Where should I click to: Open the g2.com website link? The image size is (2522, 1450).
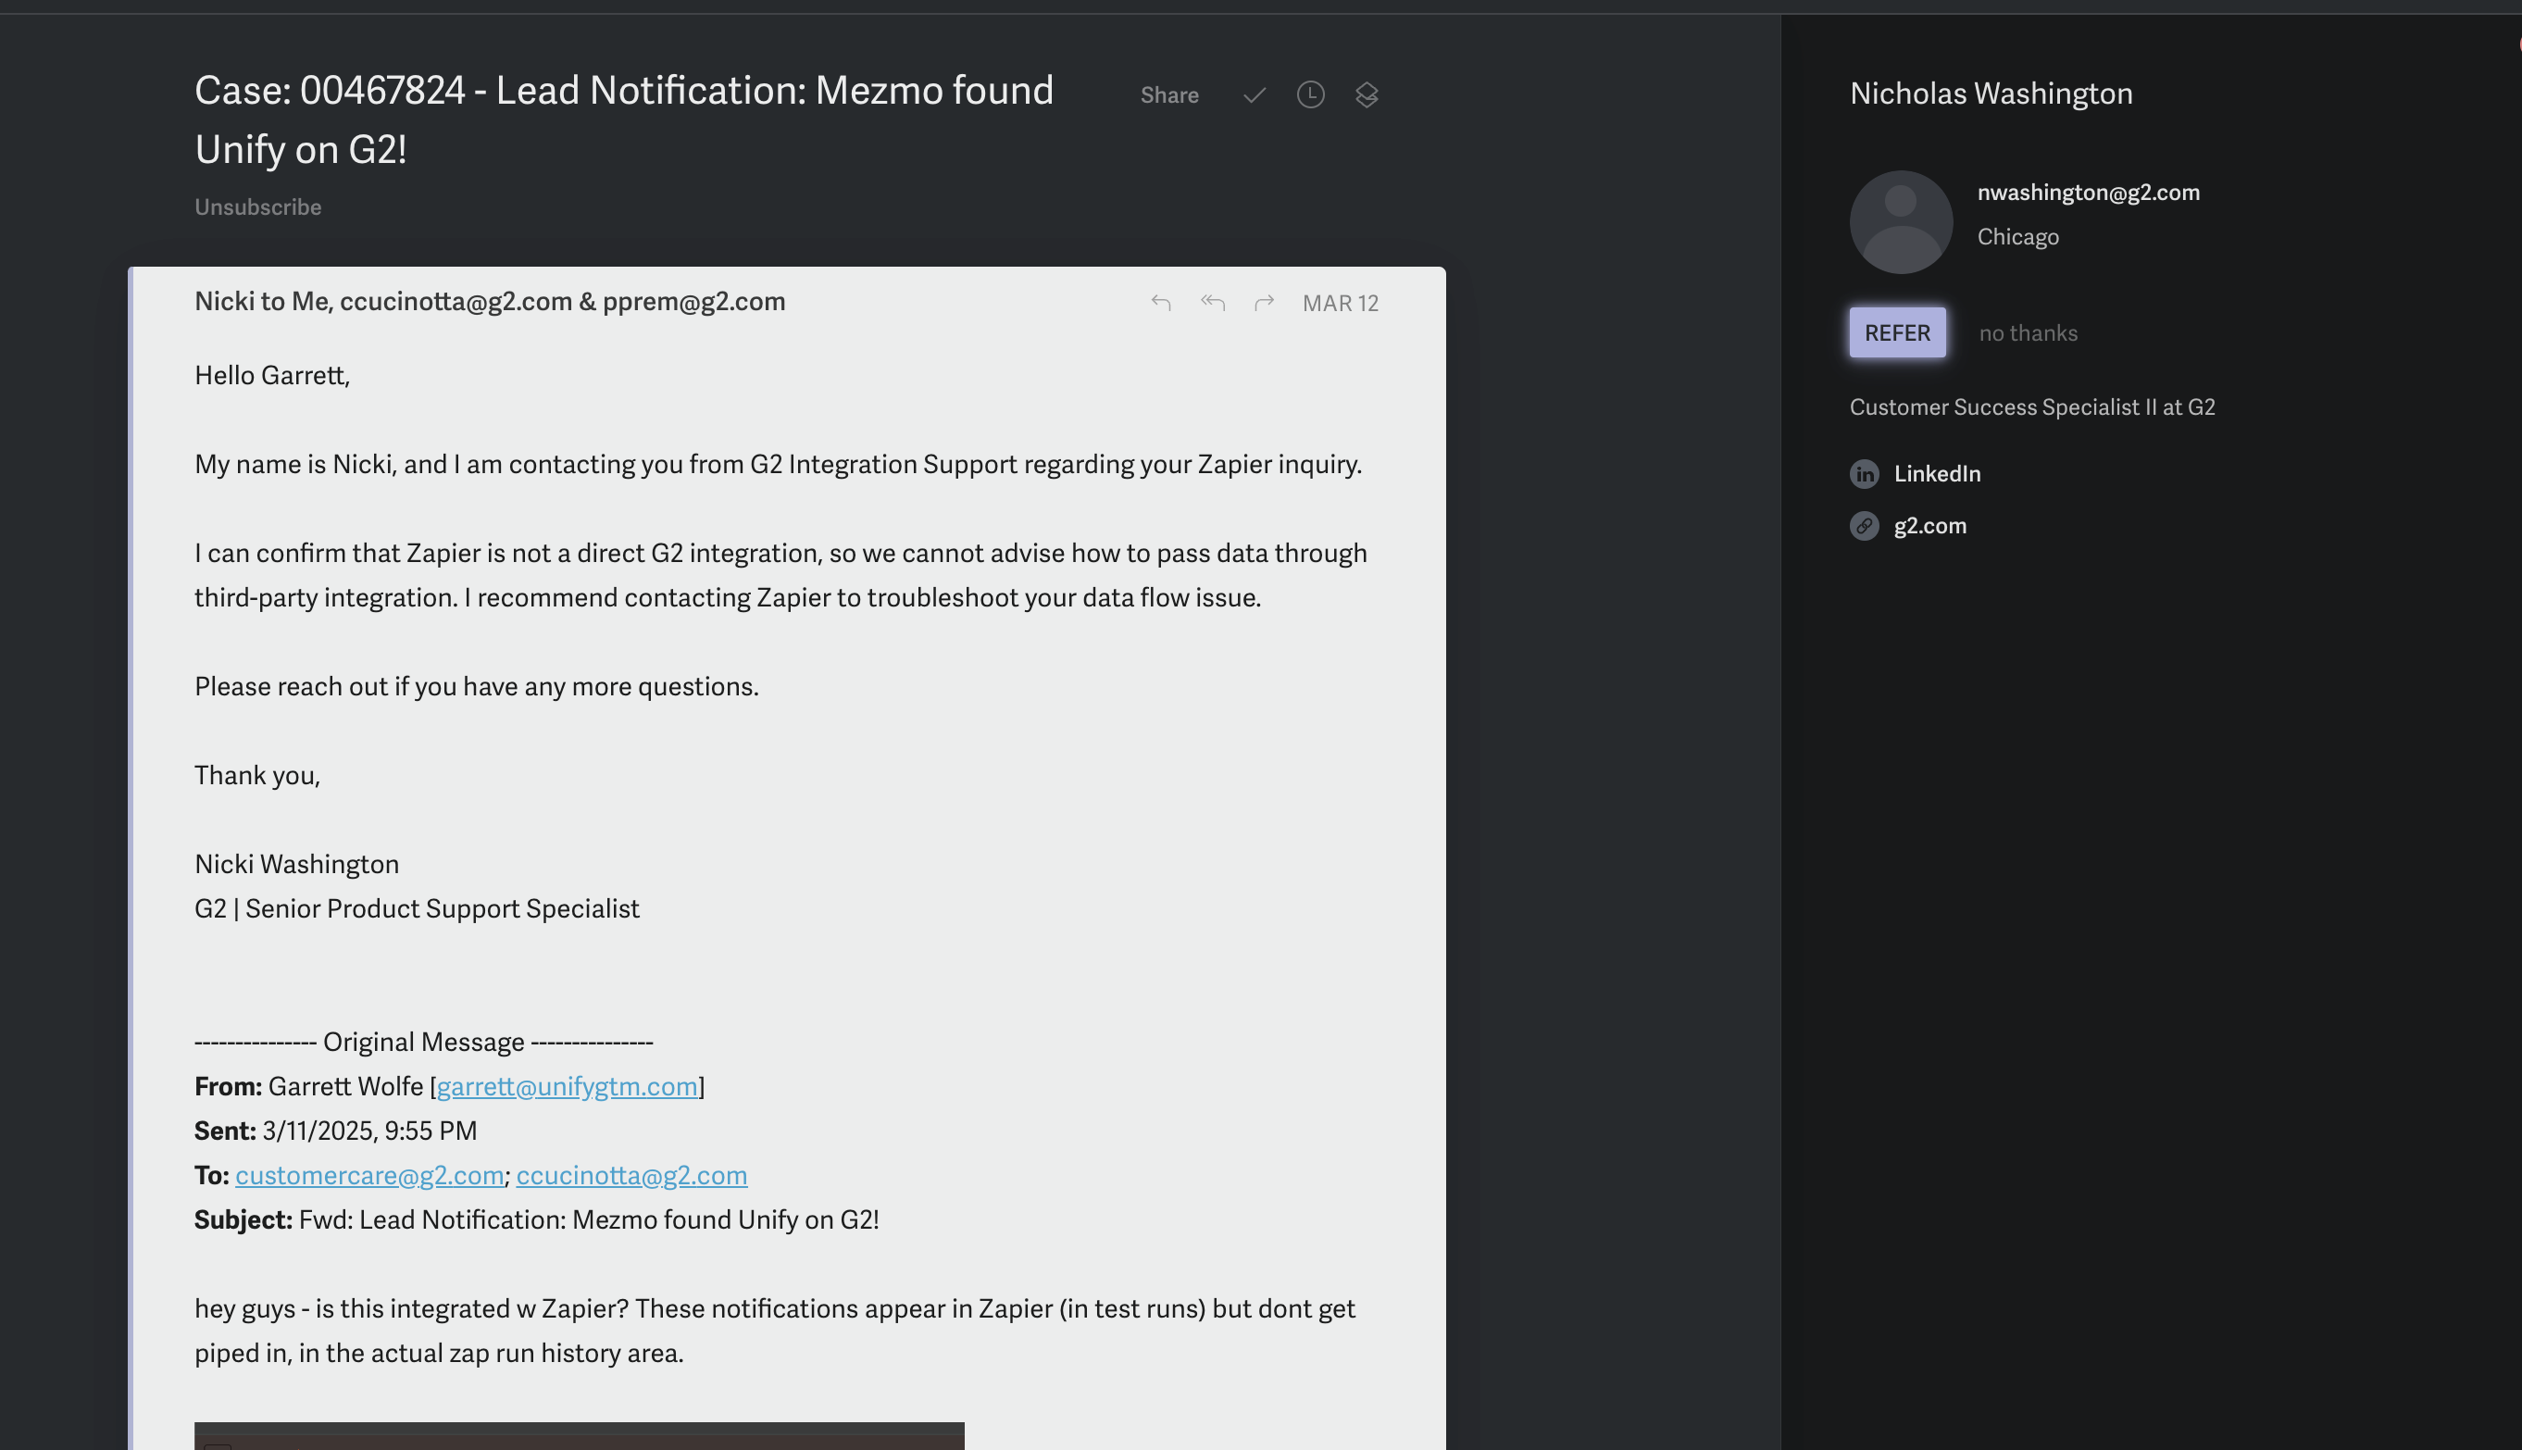[x=1929, y=526]
